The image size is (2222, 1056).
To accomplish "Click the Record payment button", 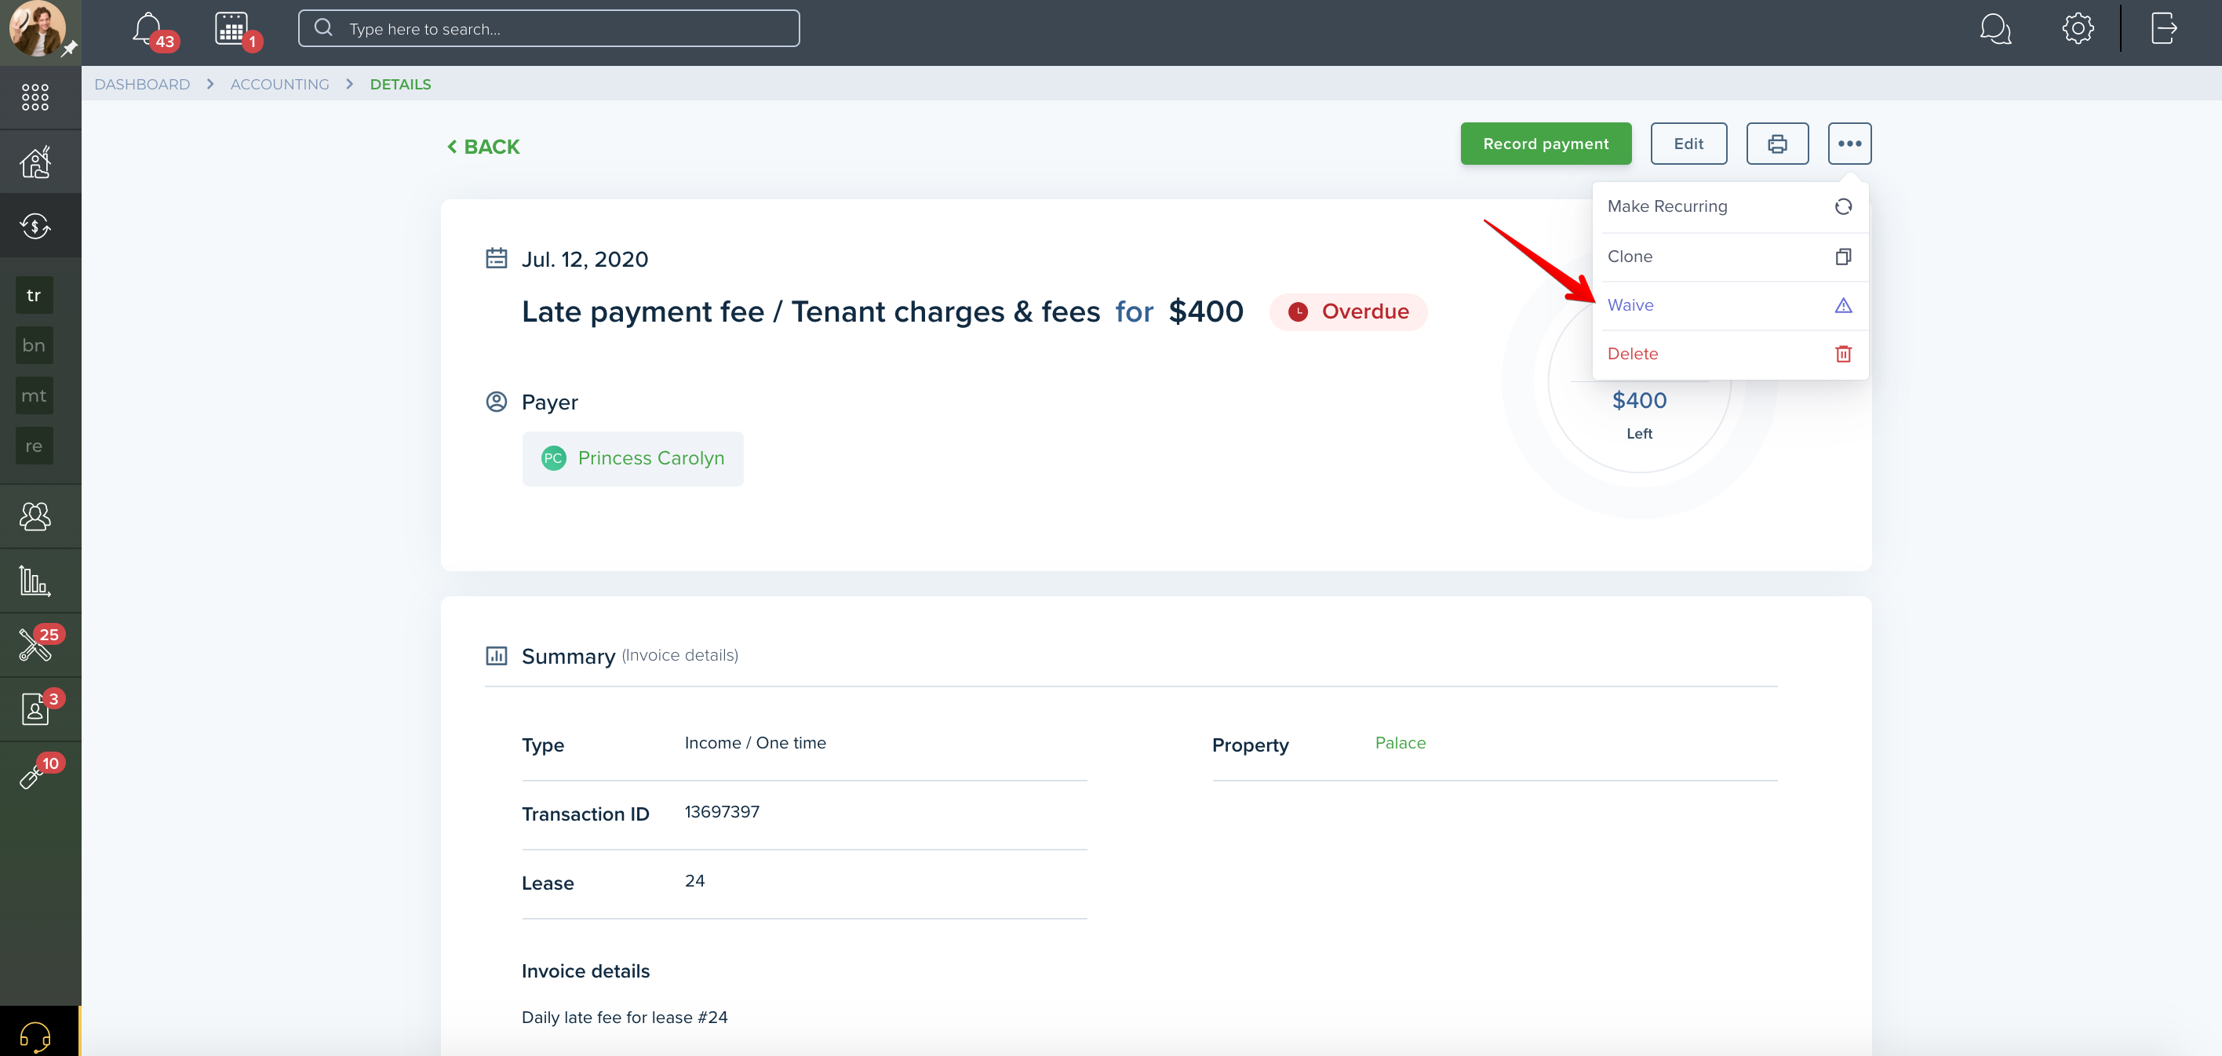I will pyautogui.click(x=1546, y=144).
